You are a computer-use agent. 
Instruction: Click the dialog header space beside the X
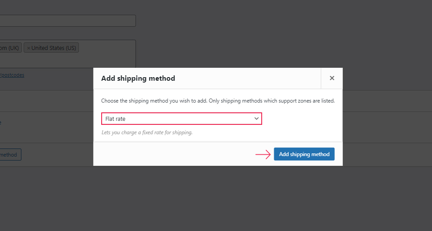pyautogui.click(x=248, y=78)
